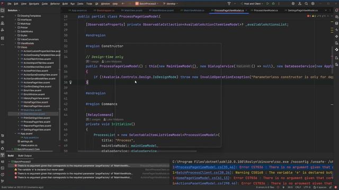Click the 1 usage hint above ProcessPageViewModel constructor
The height and width of the screenshot is (190, 339).
coord(92,62)
